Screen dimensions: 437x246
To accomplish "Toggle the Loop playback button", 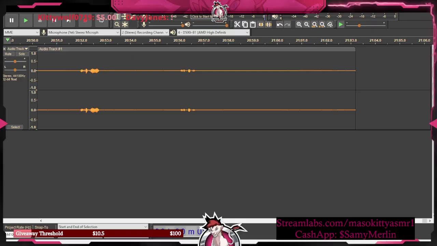I will (x=101, y=20).
